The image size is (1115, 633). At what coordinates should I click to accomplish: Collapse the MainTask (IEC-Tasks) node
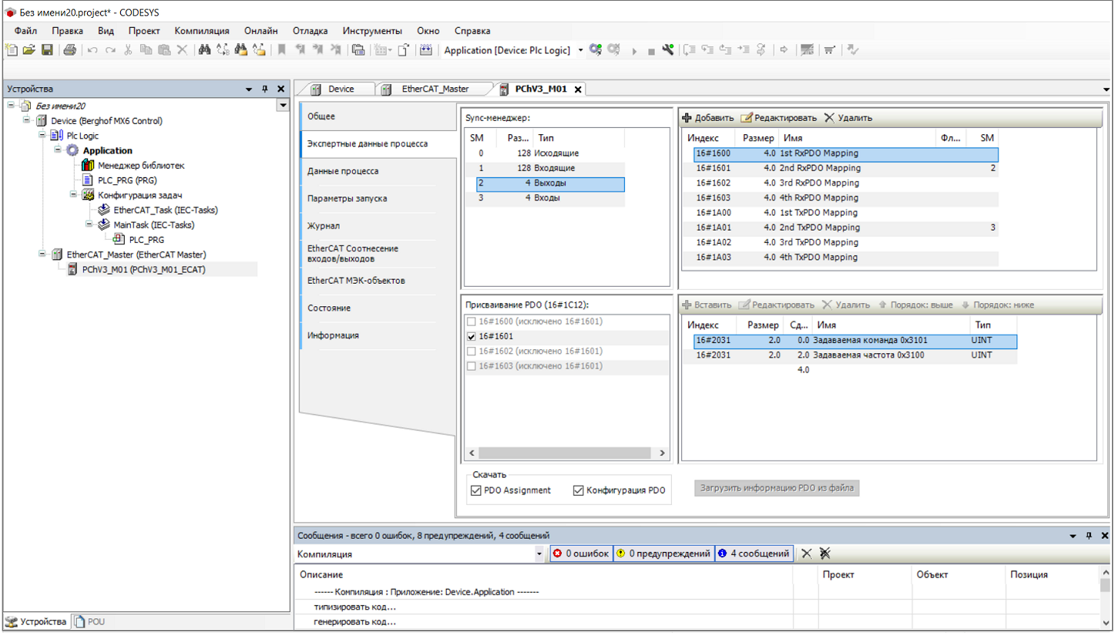[89, 224]
